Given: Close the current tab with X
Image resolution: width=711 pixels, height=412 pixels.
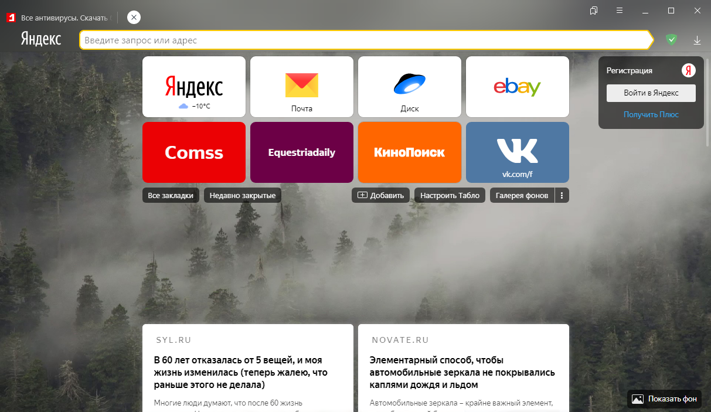Looking at the screenshot, I should point(134,18).
